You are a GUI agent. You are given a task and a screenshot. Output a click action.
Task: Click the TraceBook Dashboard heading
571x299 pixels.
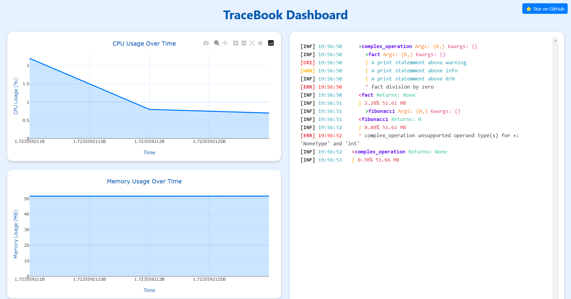click(x=285, y=15)
